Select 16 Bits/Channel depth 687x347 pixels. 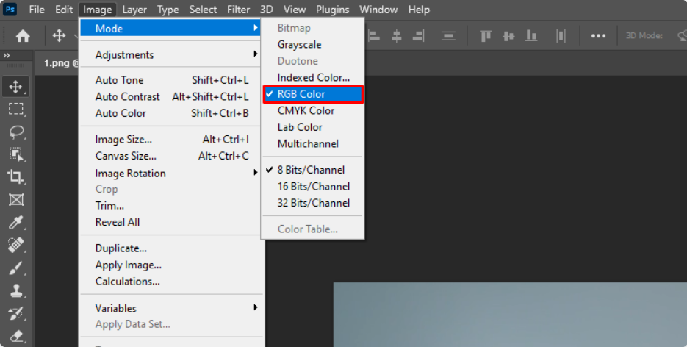tap(313, 187)
